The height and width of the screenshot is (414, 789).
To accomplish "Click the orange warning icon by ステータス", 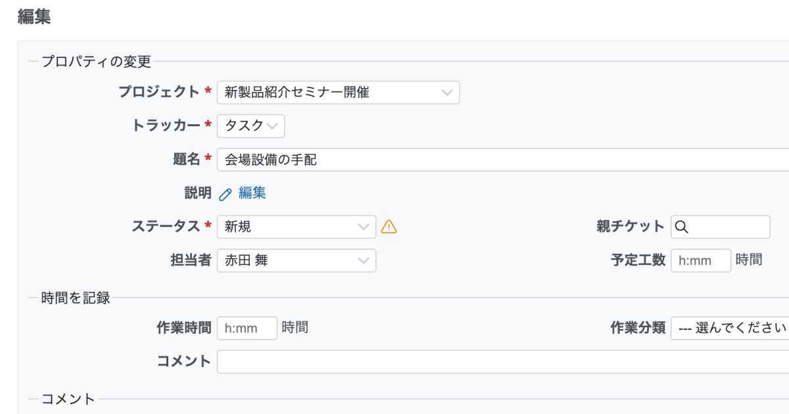I will point(389,227).
